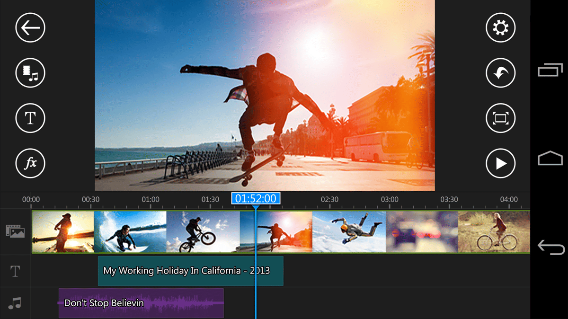
Task: Select the video track icon
Action: pos(15,231)
